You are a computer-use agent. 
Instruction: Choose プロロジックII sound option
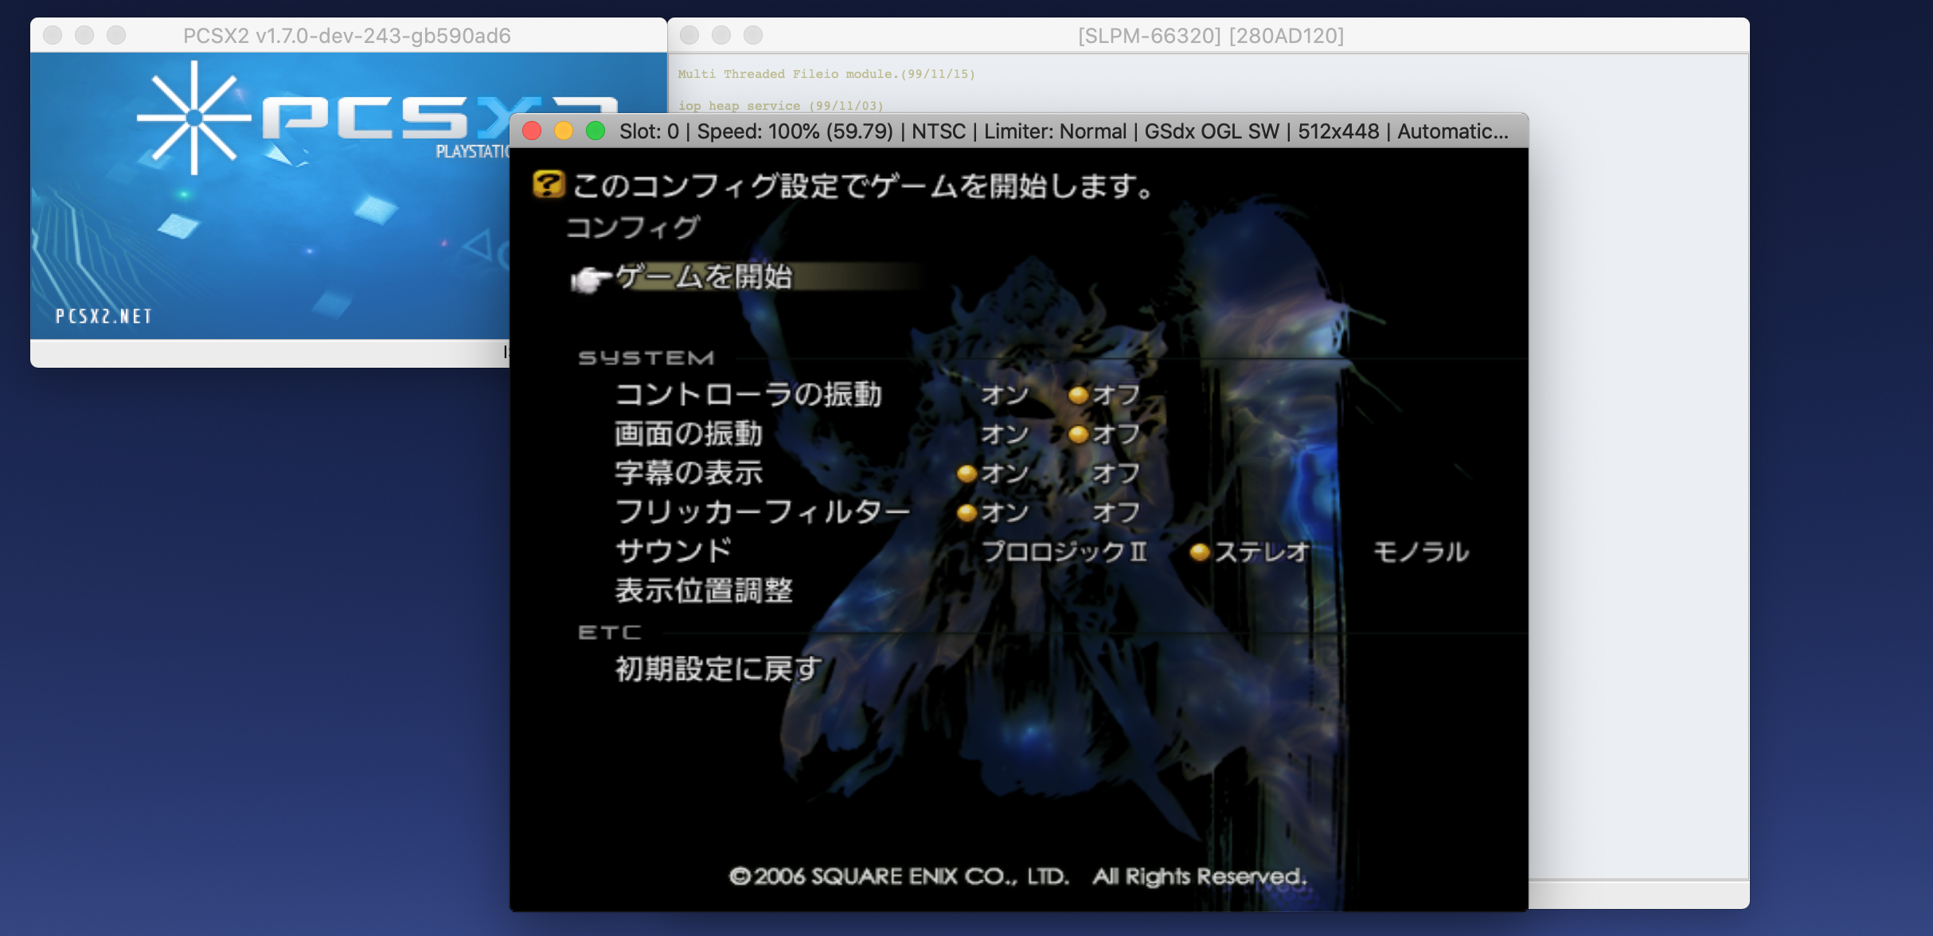point(1064,552)
